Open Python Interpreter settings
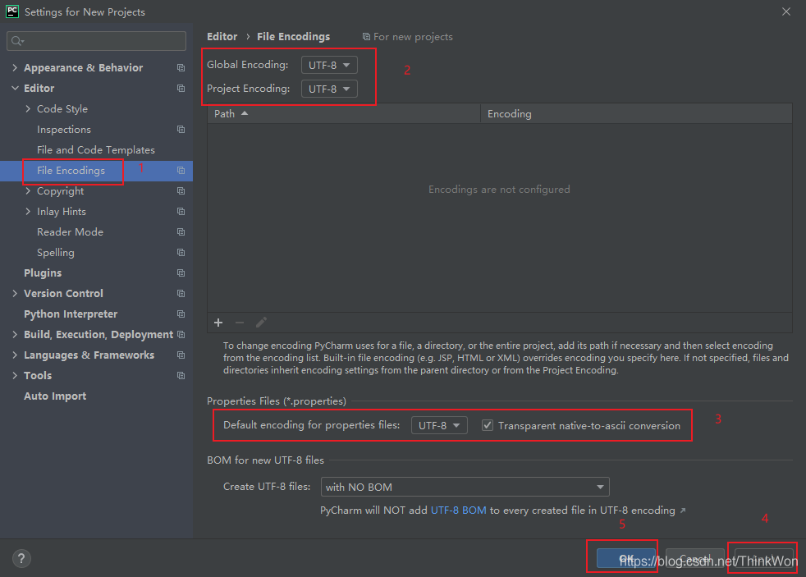The image size is (806, 577). click(71, 314)
